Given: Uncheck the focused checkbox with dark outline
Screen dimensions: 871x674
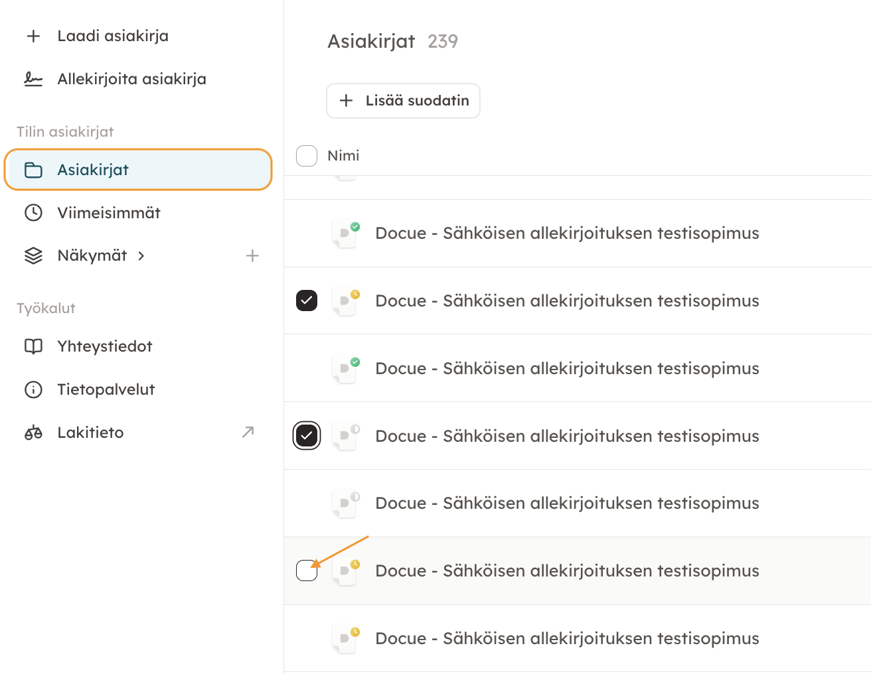Looking at the screenshot, I should (x=307, y=436).
